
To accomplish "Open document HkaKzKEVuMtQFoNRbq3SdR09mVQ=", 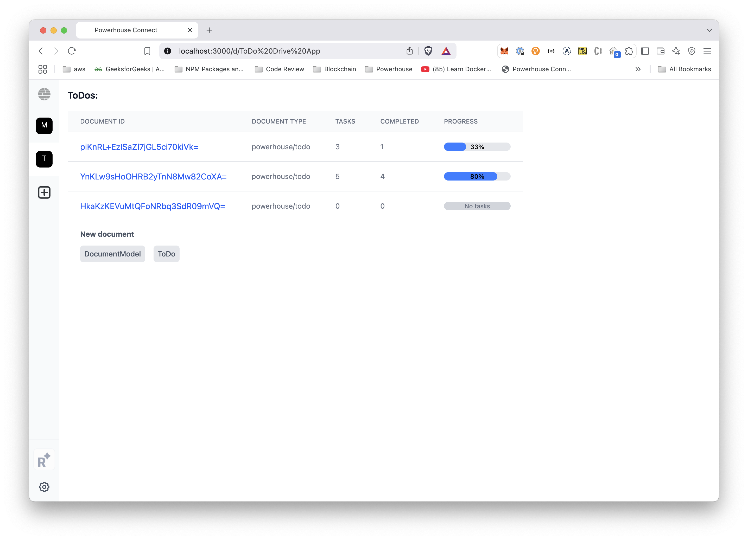I will (153, 206).
